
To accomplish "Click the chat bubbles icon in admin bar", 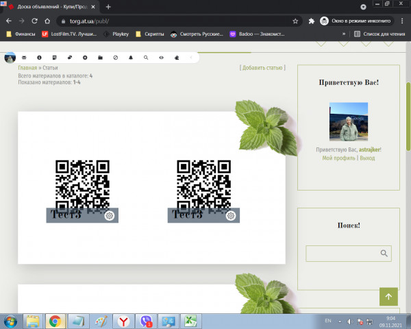I will 70,58.
